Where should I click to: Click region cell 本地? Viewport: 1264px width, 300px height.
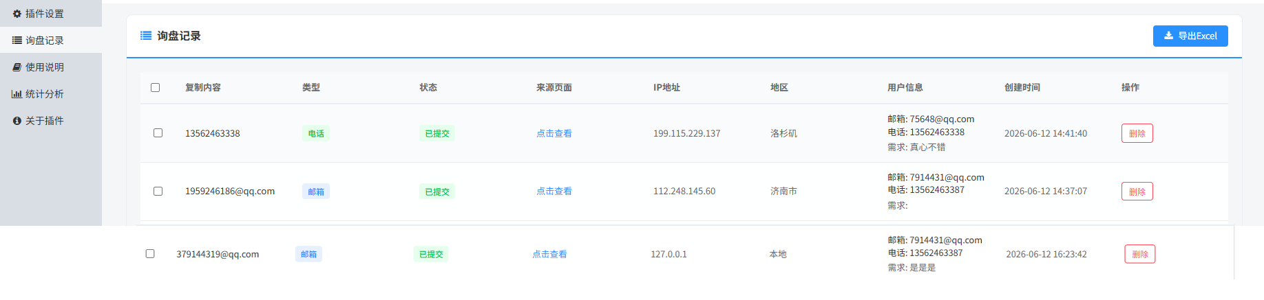tap(778, 254)
